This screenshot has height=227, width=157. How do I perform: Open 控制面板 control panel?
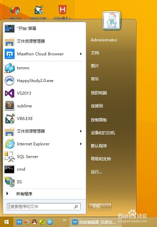coord(99,120)
